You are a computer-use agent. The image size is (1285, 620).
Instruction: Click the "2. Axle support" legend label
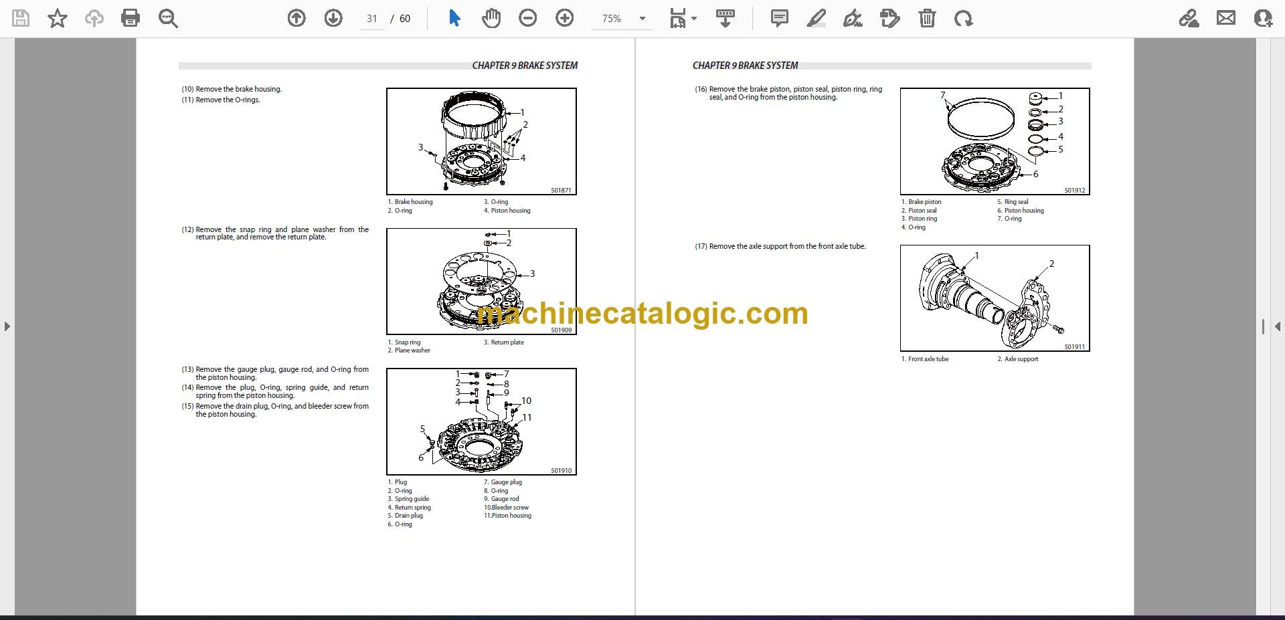(1018, 359)
